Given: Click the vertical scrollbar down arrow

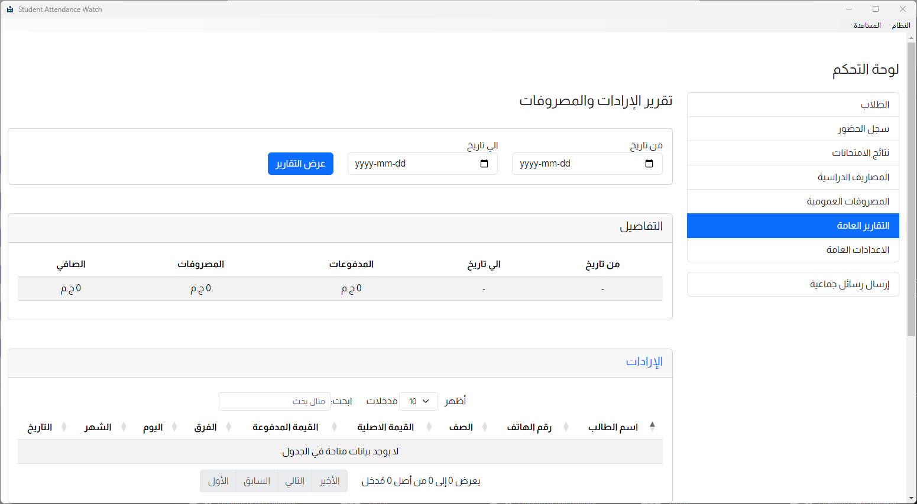Looking at the screenshot, I should tap(911, 498).
